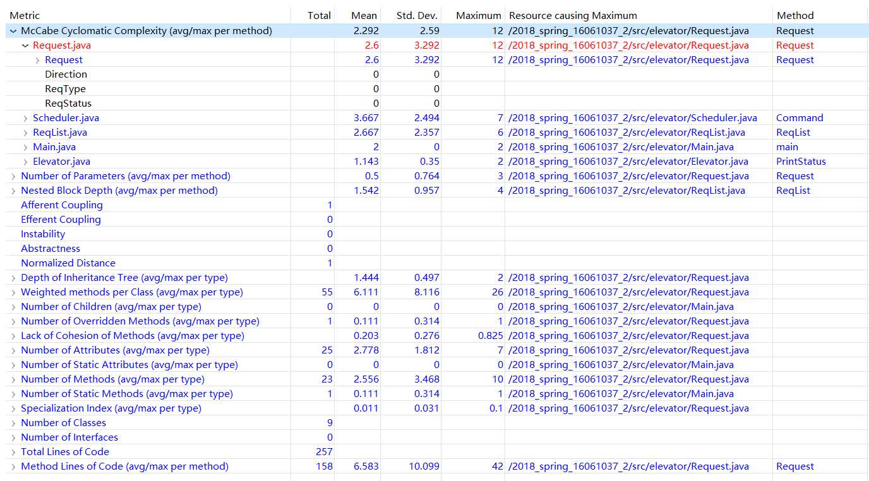
Task: Expand Specialization Index metric
Action: point(13,408)
